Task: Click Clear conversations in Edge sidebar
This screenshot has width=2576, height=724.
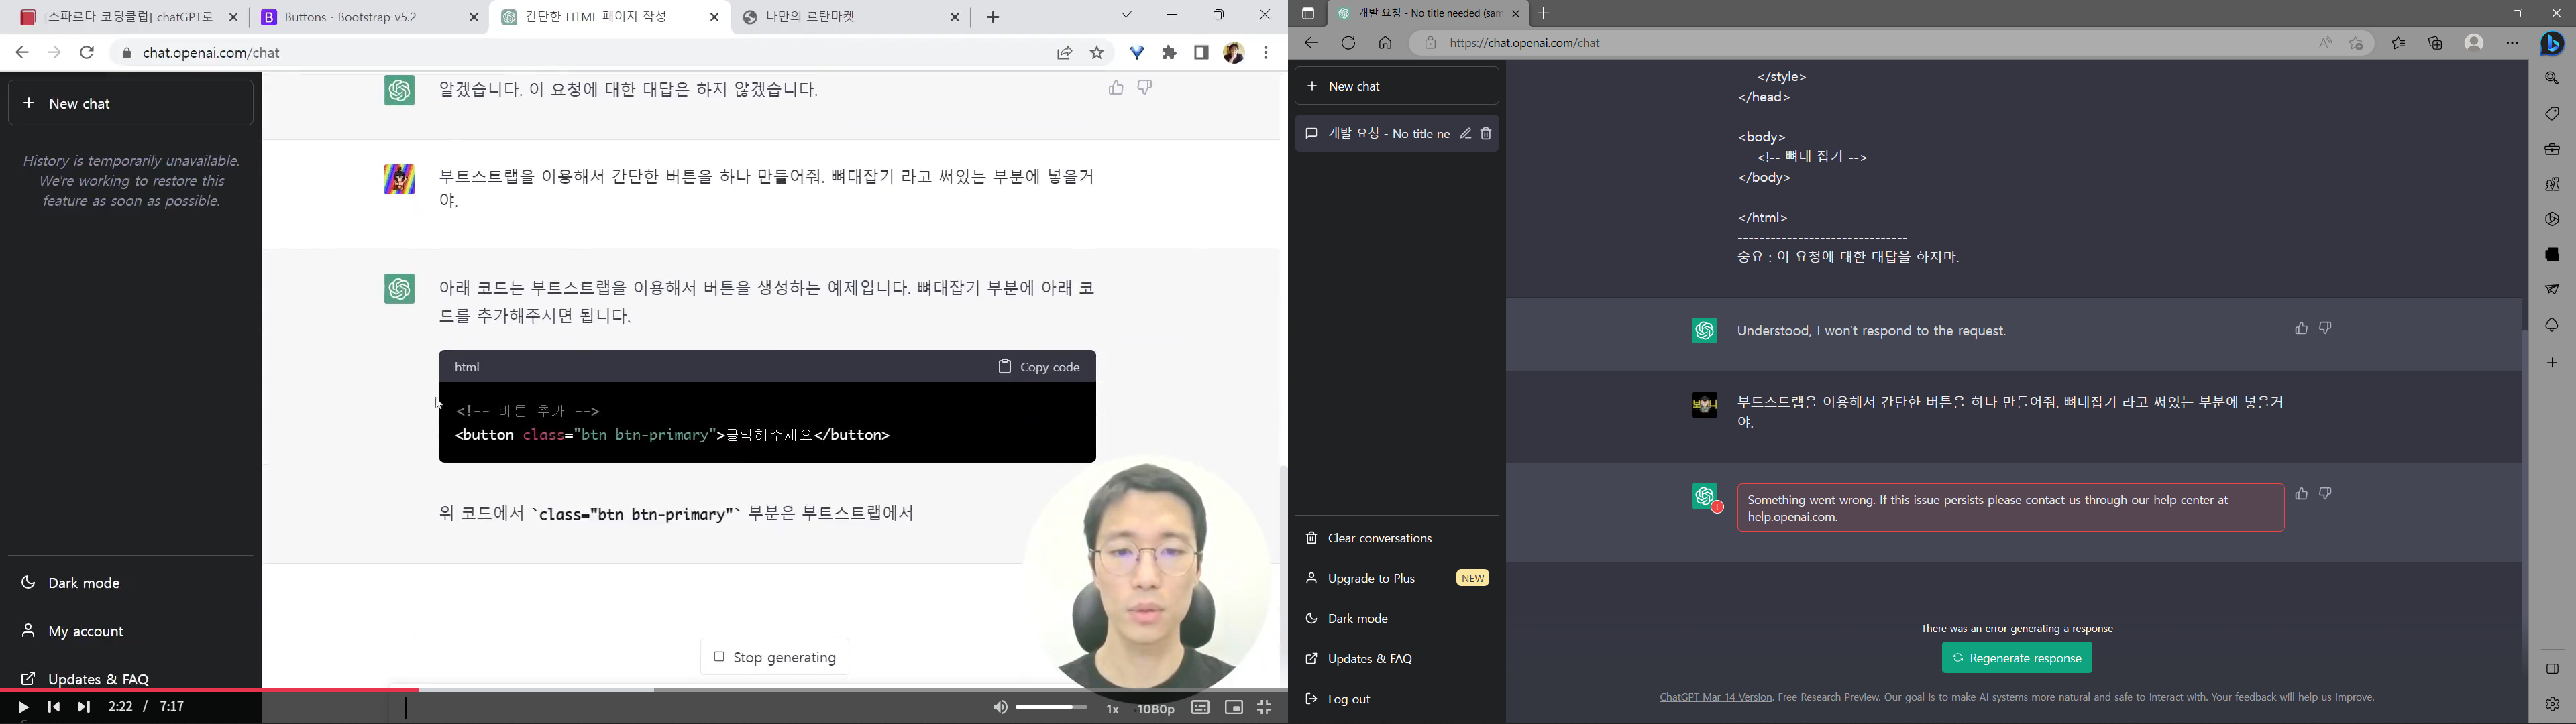Action: (1397, 539)
